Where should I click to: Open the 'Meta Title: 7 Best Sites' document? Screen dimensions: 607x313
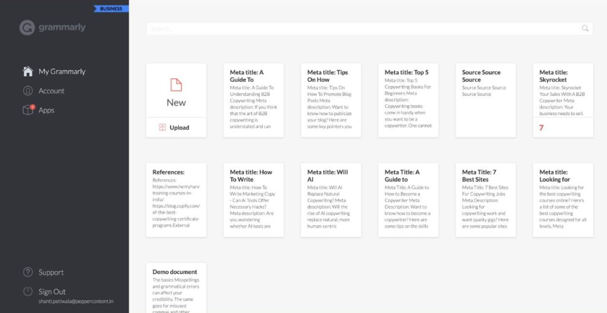(485, 200)
